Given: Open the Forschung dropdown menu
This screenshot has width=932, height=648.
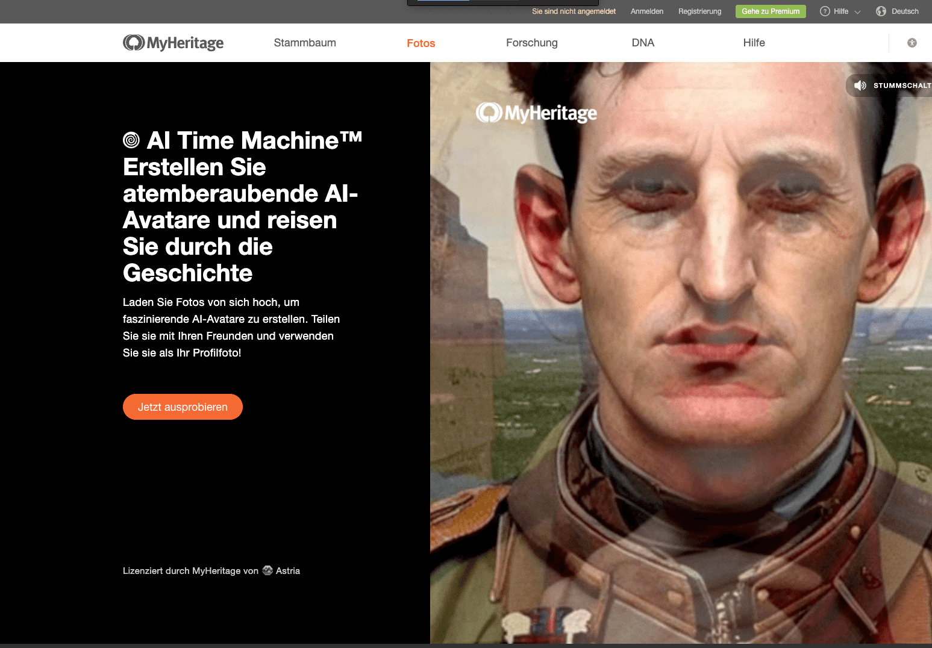Looking at the screenshot, I should point(531,42).
